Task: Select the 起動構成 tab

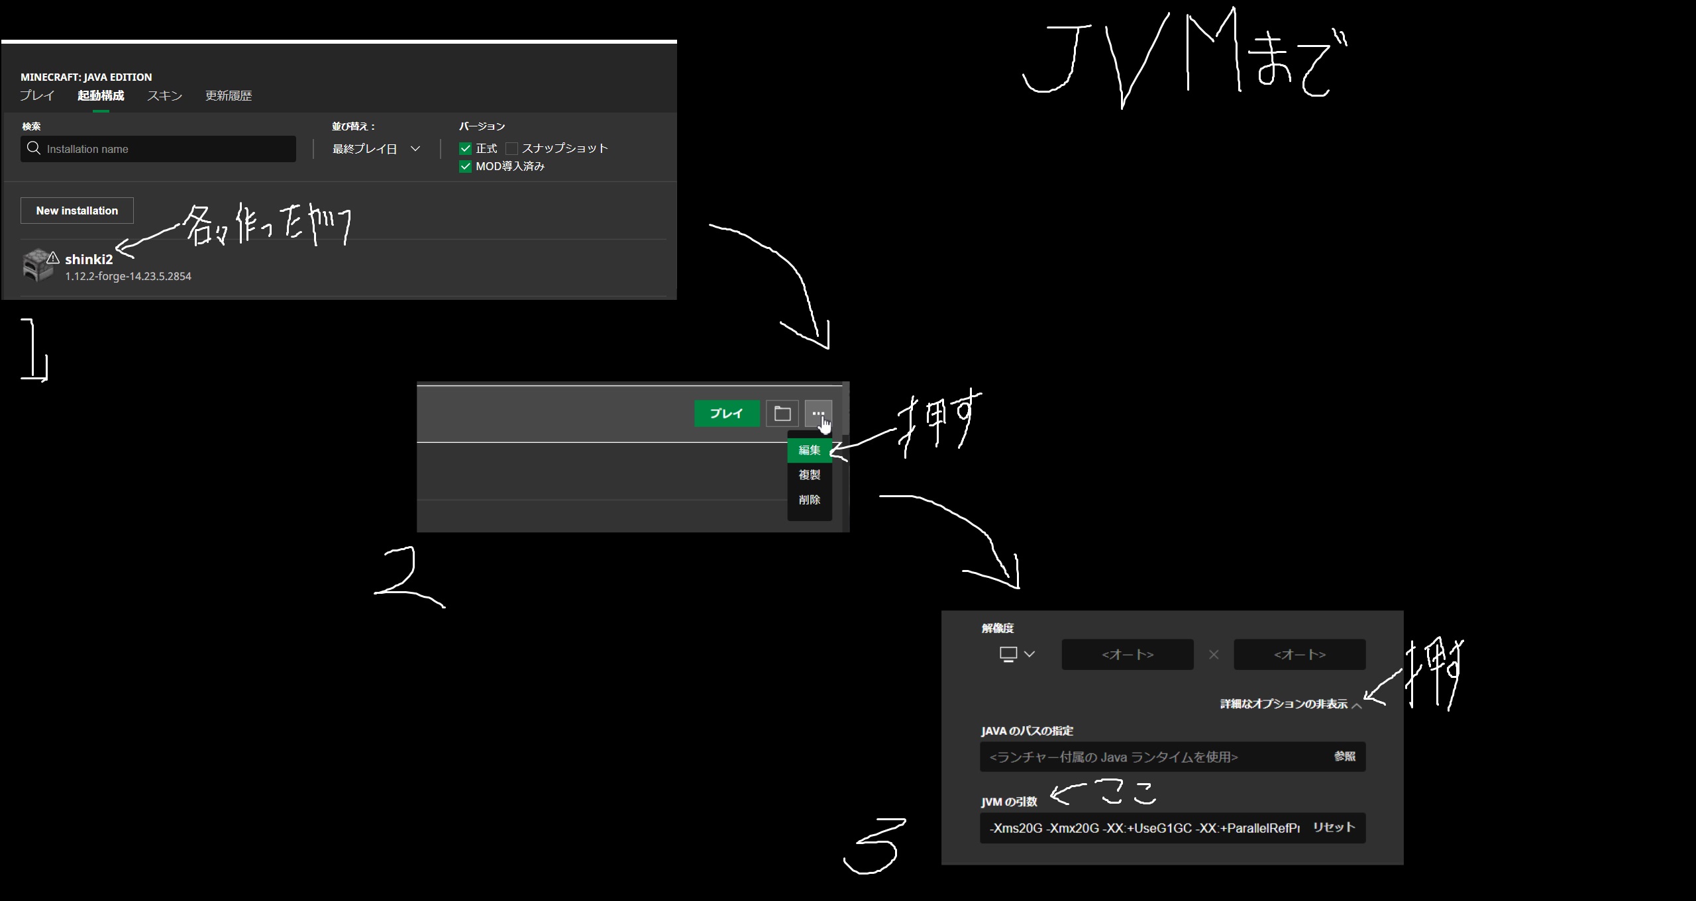Action: (x=101, y=95)
